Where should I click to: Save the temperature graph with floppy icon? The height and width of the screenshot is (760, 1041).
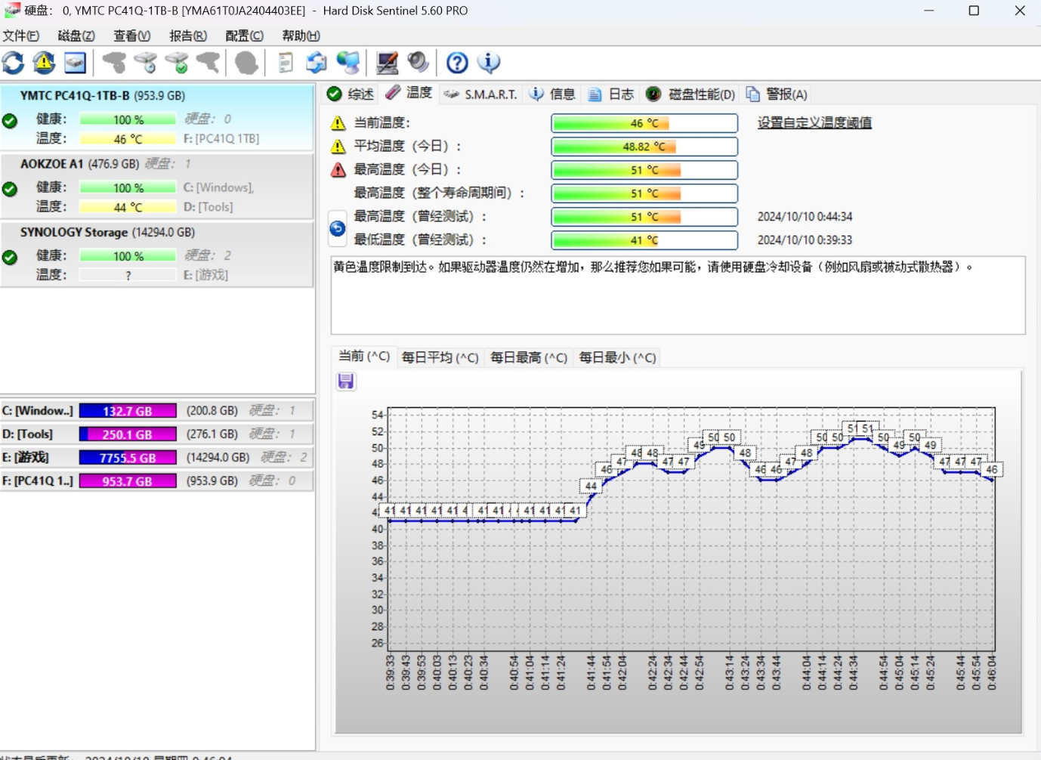(346, 382)
